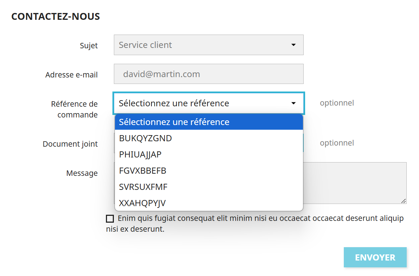The height and width of the screenshot is (276, 419).
Task: Tick the consent checkbox above Envoyer
Action: pos(110,219)
